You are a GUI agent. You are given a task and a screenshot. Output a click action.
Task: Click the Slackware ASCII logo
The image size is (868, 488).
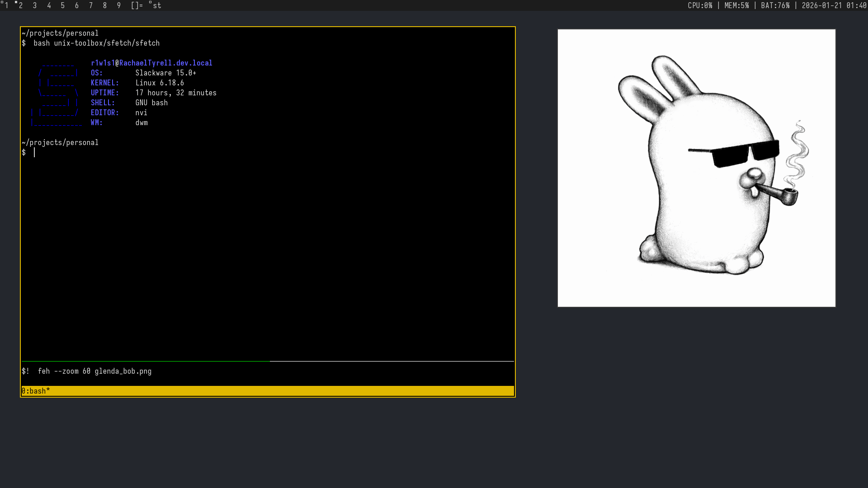click(x=57, y=93)
